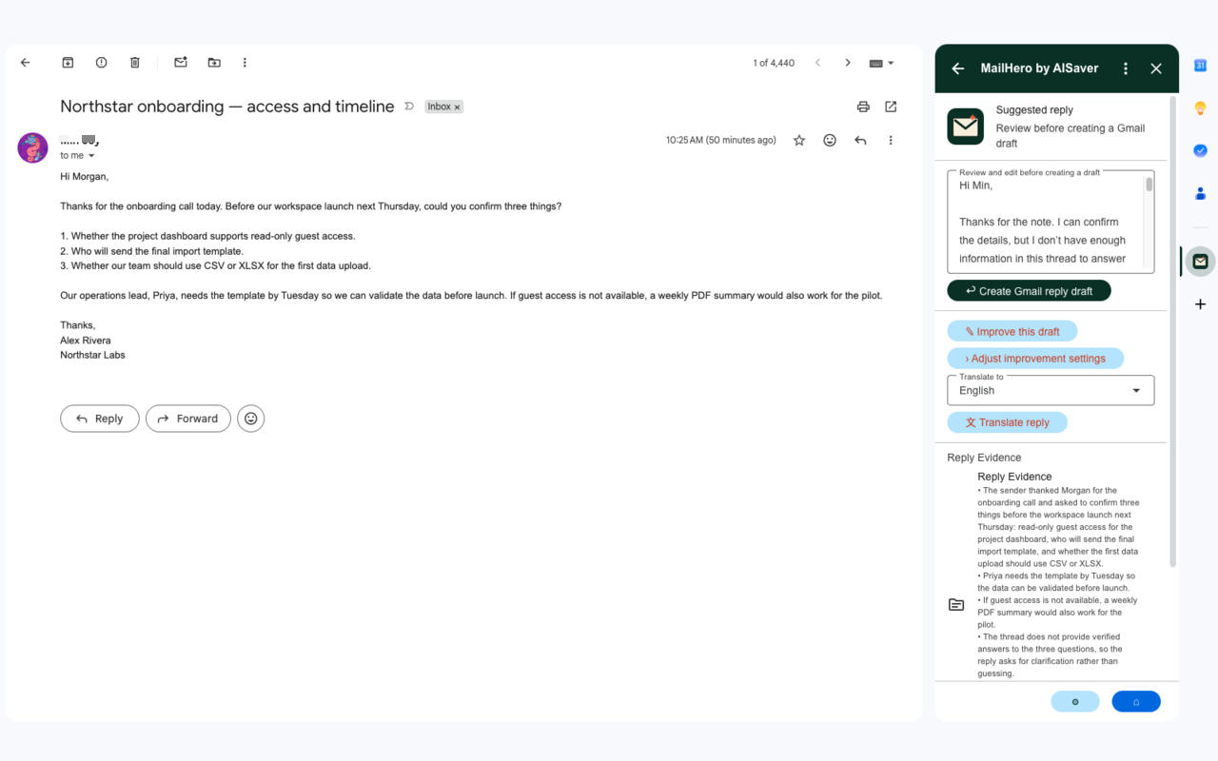Image resolution: width=1218 pixels, height=761 pixels.
Task: Delete the conversation with trash icon
Action: click(135, 63)
